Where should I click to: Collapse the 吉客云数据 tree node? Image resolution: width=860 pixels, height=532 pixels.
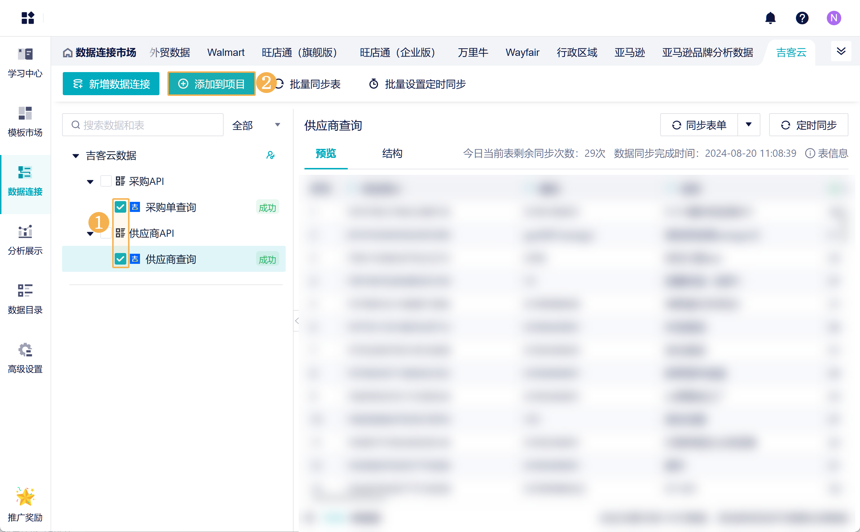click(76, 156)
